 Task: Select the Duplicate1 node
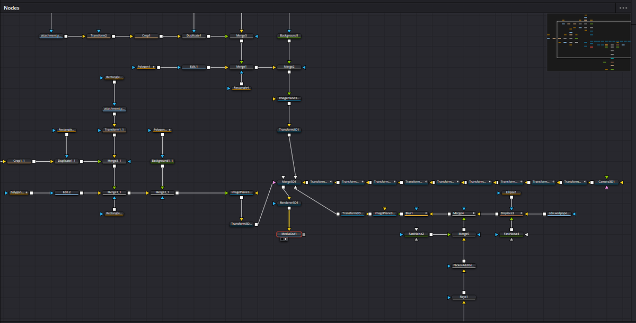(x=193, y=36)
